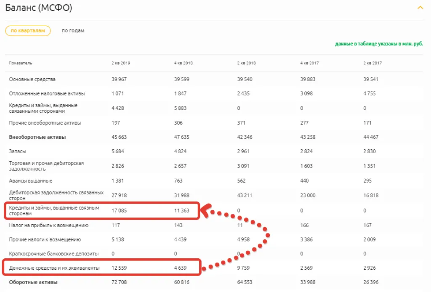431x292 pixels.
Task: Click the '4 кв 2017' column header
Action: 309,63
